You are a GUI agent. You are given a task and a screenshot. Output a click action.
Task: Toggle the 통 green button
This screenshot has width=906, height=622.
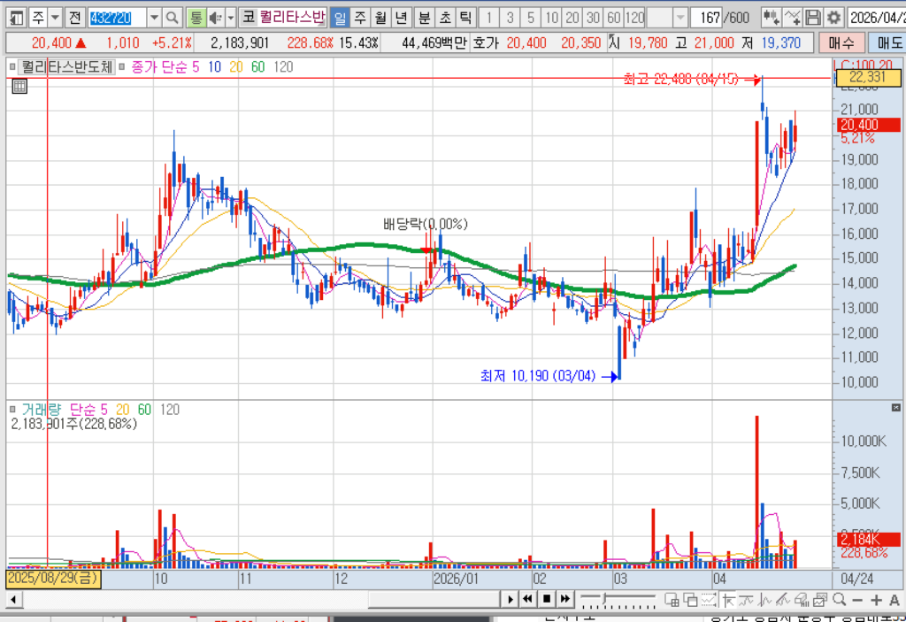pos(196,18)
